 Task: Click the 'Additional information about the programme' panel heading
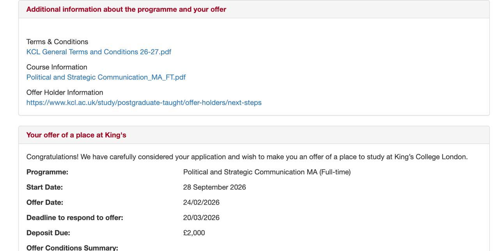(x=126, y=9)
